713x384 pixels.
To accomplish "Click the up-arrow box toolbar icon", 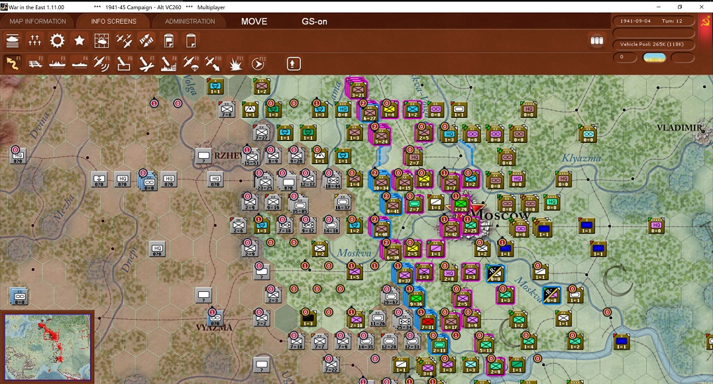I will pos(294,64).
